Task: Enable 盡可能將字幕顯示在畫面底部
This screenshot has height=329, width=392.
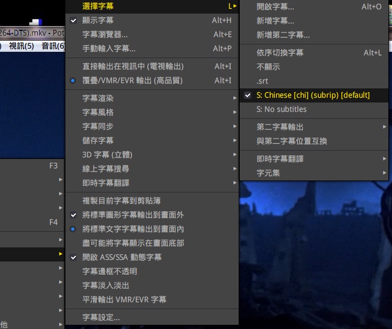Action: (152, 243)
